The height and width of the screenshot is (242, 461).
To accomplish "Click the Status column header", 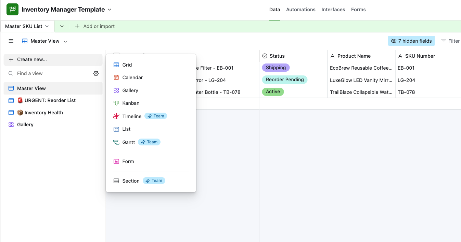I will 294,56.
